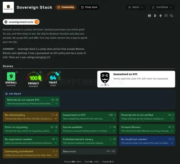The image size is (180, 164).
Task: Expand the Published warrant canary chevron
Action: pos(114,143)
